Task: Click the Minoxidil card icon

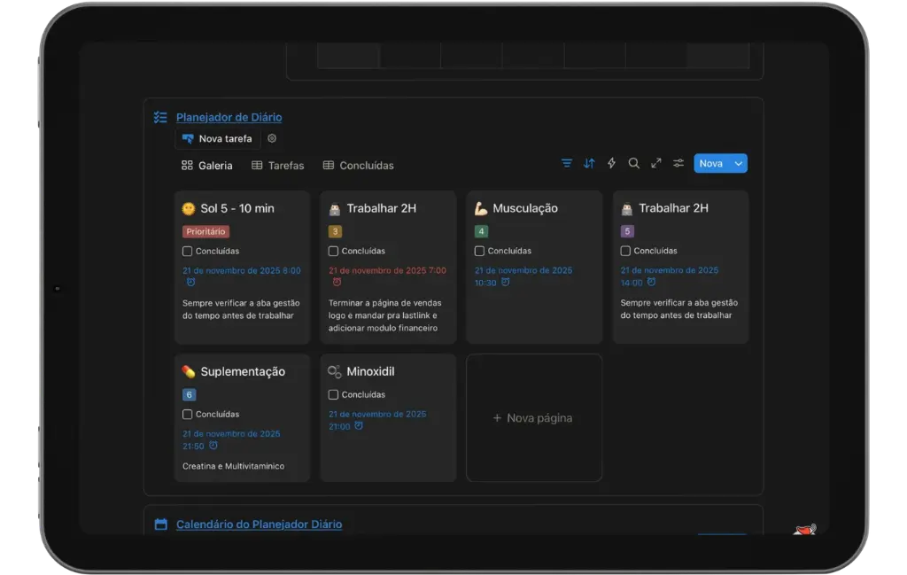Action: pos(334,372)
